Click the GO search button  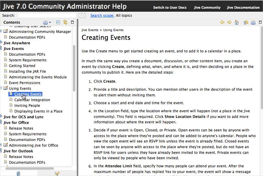coord(82,16)
